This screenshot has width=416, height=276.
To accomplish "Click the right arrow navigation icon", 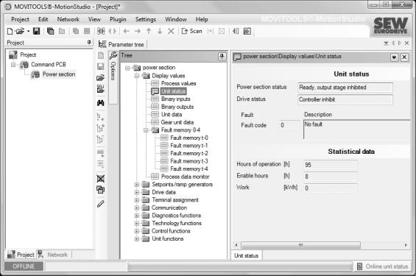I will point(138,32).
